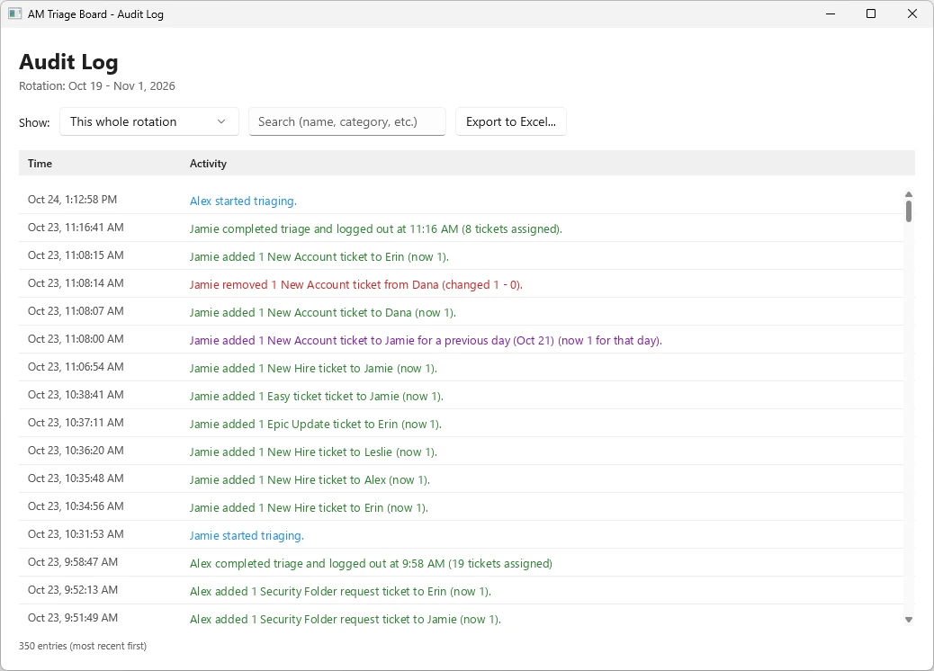Click the 'Oct 24, 1:12:58 PM' timestamp
The image size is (934, 671).
click(72, 200)
